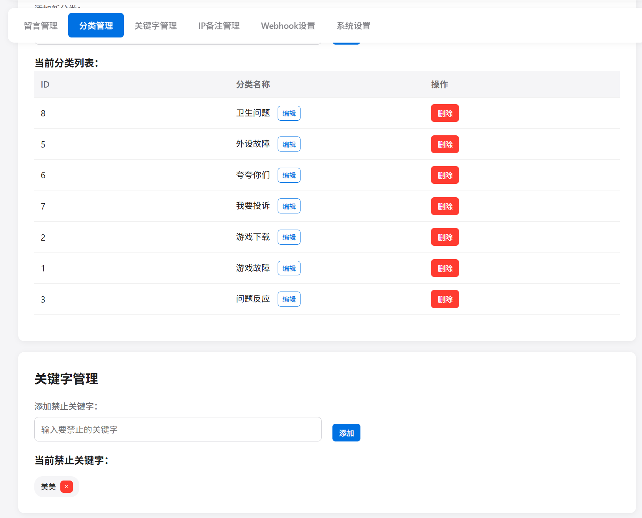Screen dimensions: 642x518
Task: Edit the 卫生问题 category
Action: (x=289, y=113)
